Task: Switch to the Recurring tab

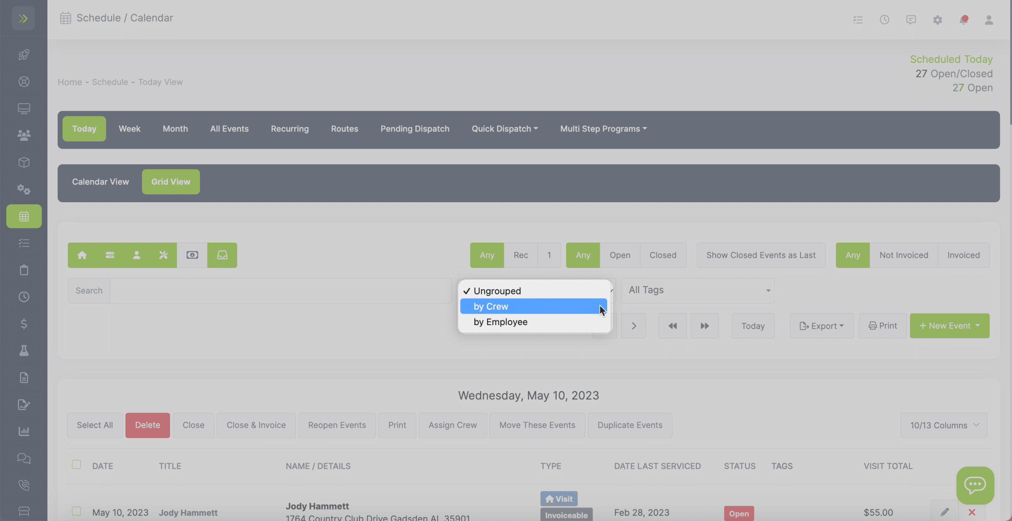Action: tap(290, 129)
